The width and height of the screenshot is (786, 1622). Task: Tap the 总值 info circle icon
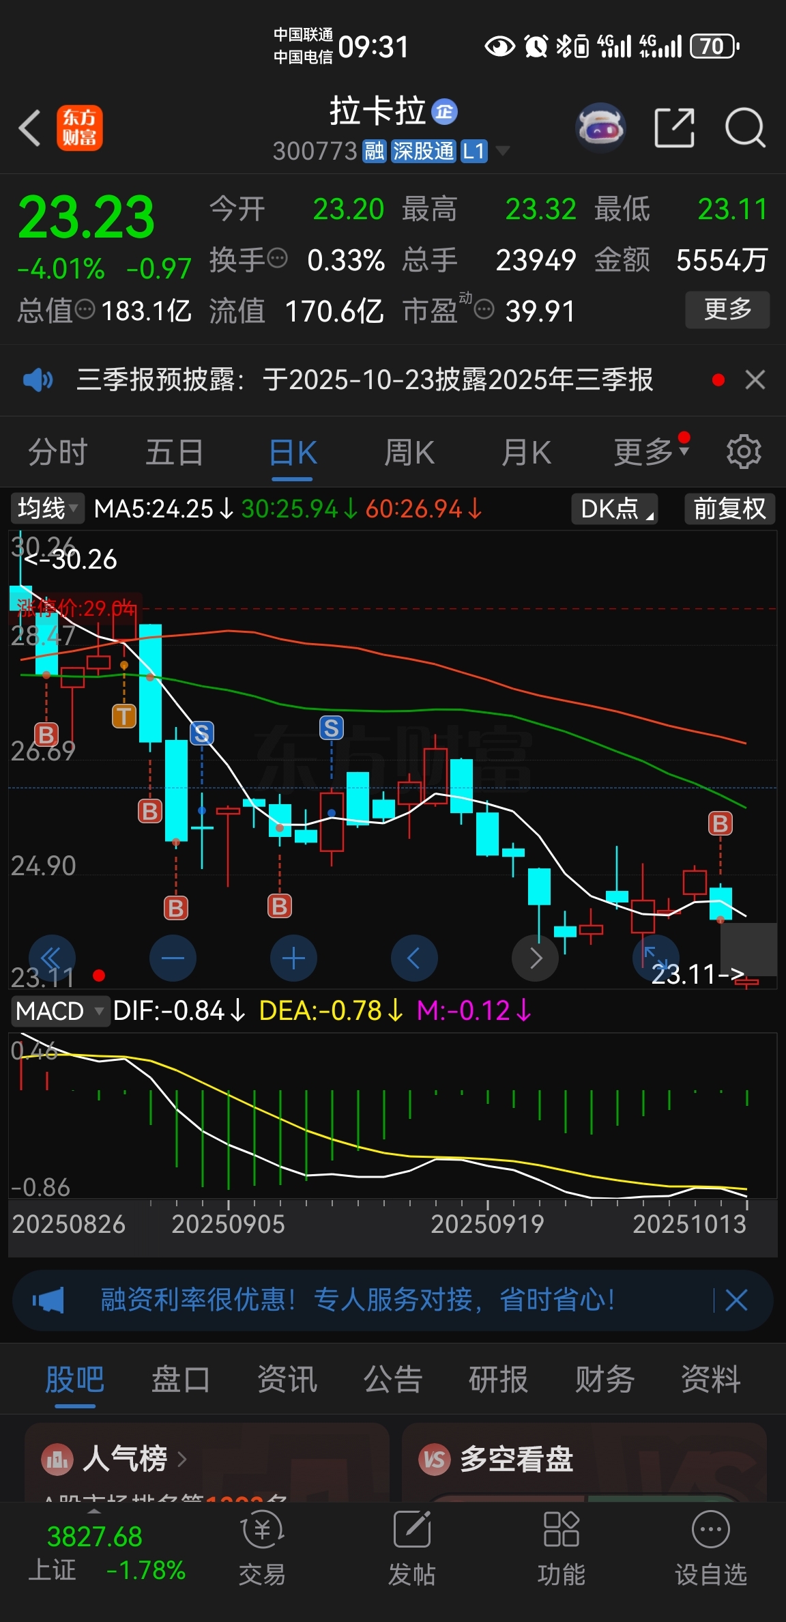85,310
